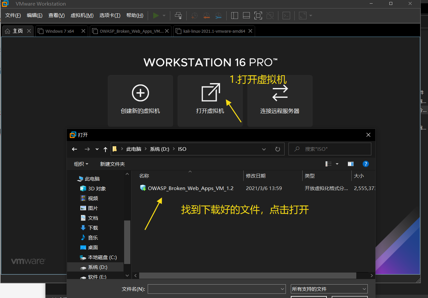The height and width of the screenshot is (298, 428).
Task: Close the OWASP_Broken_Web_Apps_VM tab
Action: 167,31
